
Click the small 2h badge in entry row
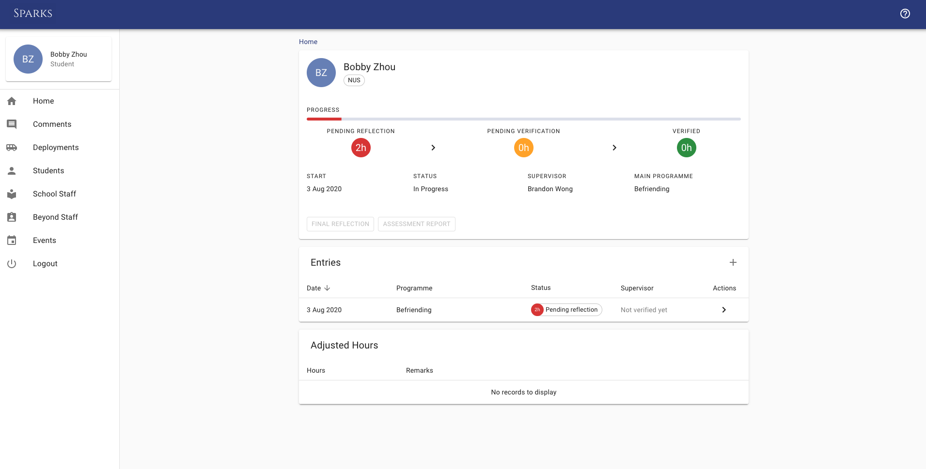click(537, 310)
